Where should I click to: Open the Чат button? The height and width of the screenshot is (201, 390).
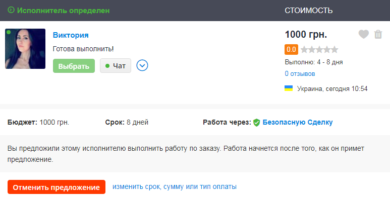pyautogui.click(x=116, y=66)
